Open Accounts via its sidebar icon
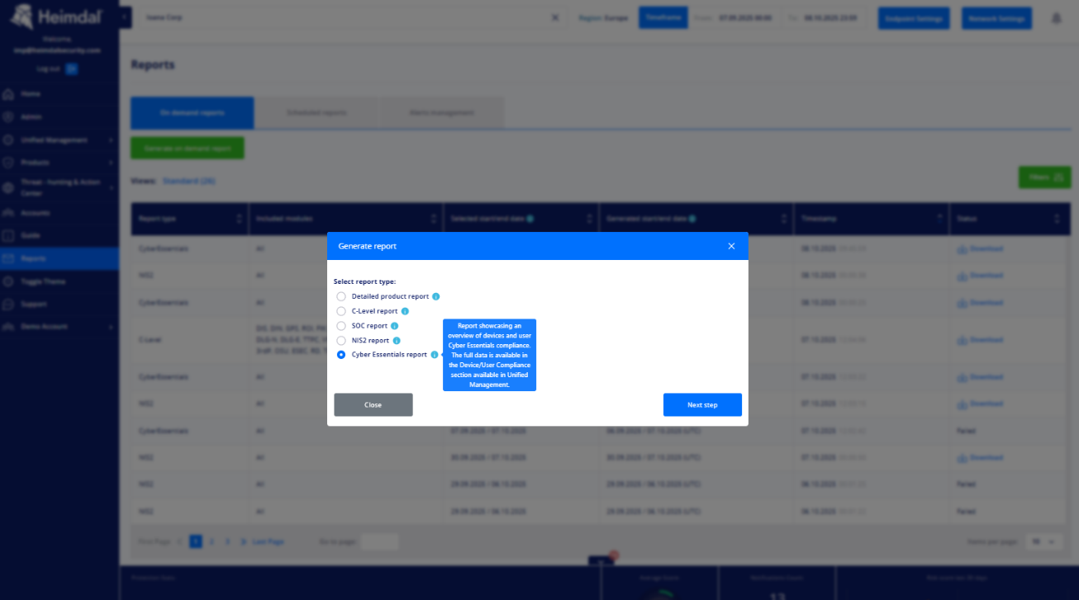The width and height of the screenshot is (1079, 600). coord(8,213)
